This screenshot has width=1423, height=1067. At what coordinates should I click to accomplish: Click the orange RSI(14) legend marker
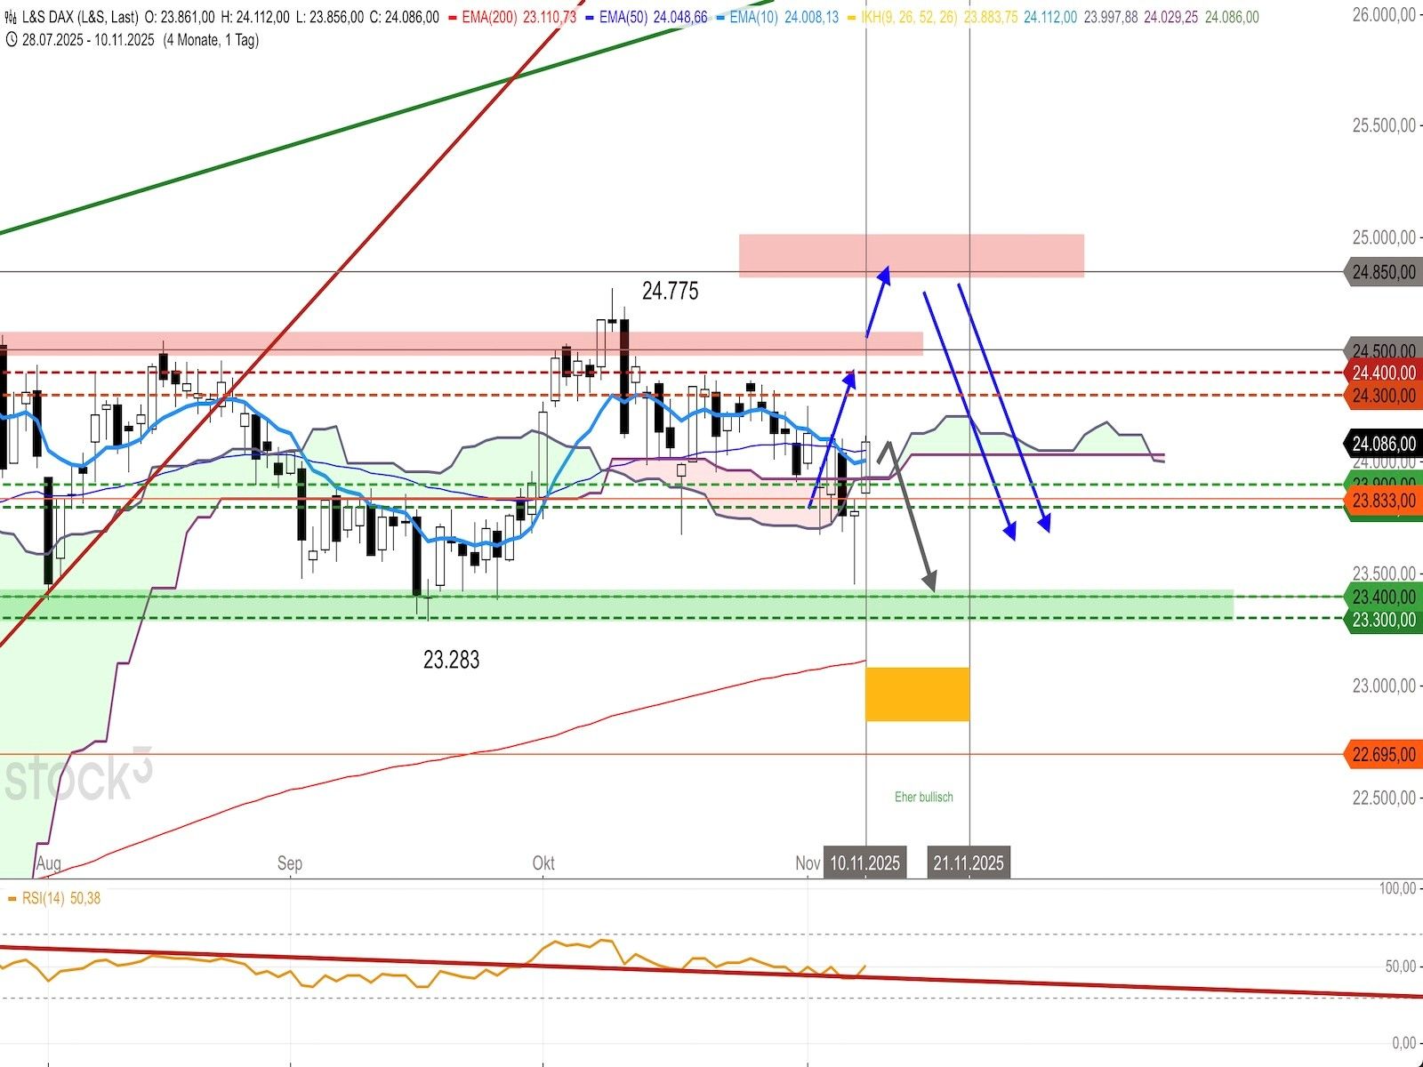(x=12, y=899)
